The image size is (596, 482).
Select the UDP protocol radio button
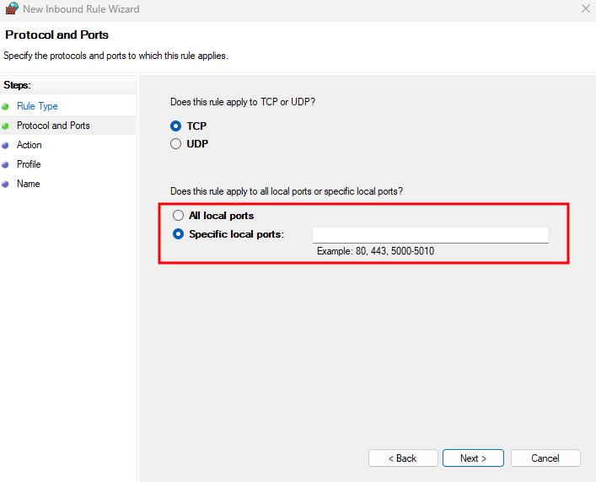point(175,144)
